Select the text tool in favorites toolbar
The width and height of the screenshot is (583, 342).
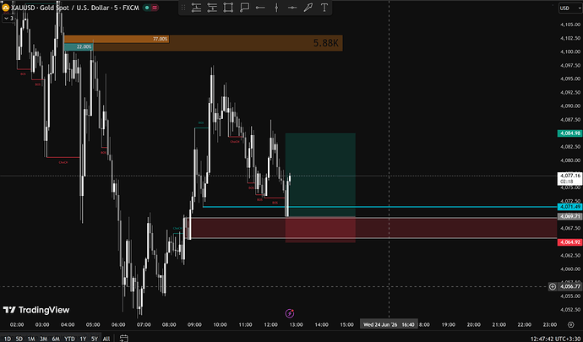click(x=324, y=8)
